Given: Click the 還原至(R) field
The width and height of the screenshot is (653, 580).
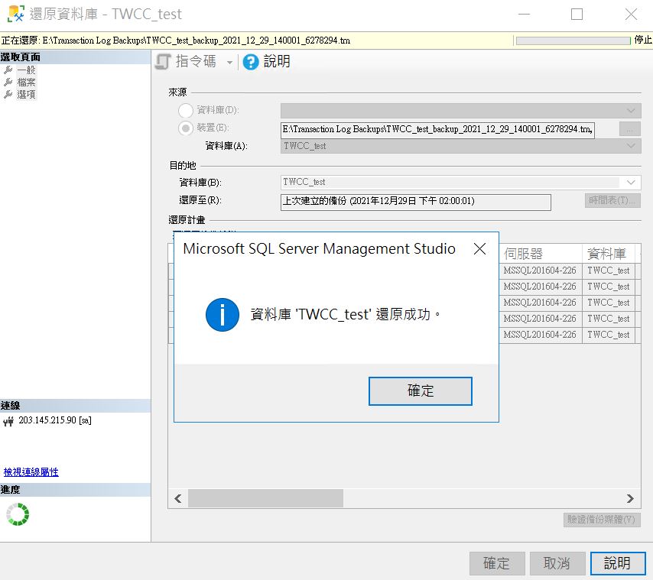Looking at the screenshot, I should point(416,202).
